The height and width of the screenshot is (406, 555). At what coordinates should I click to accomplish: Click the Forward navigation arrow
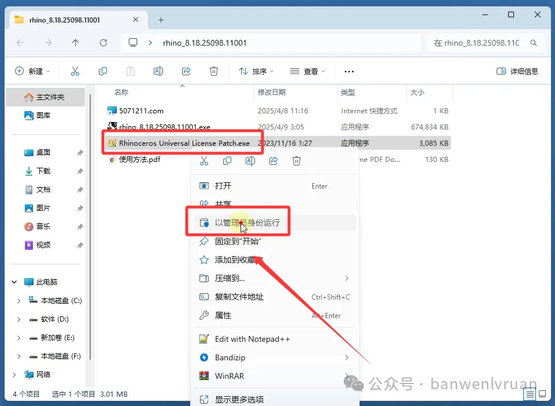(x=48, y=43)
